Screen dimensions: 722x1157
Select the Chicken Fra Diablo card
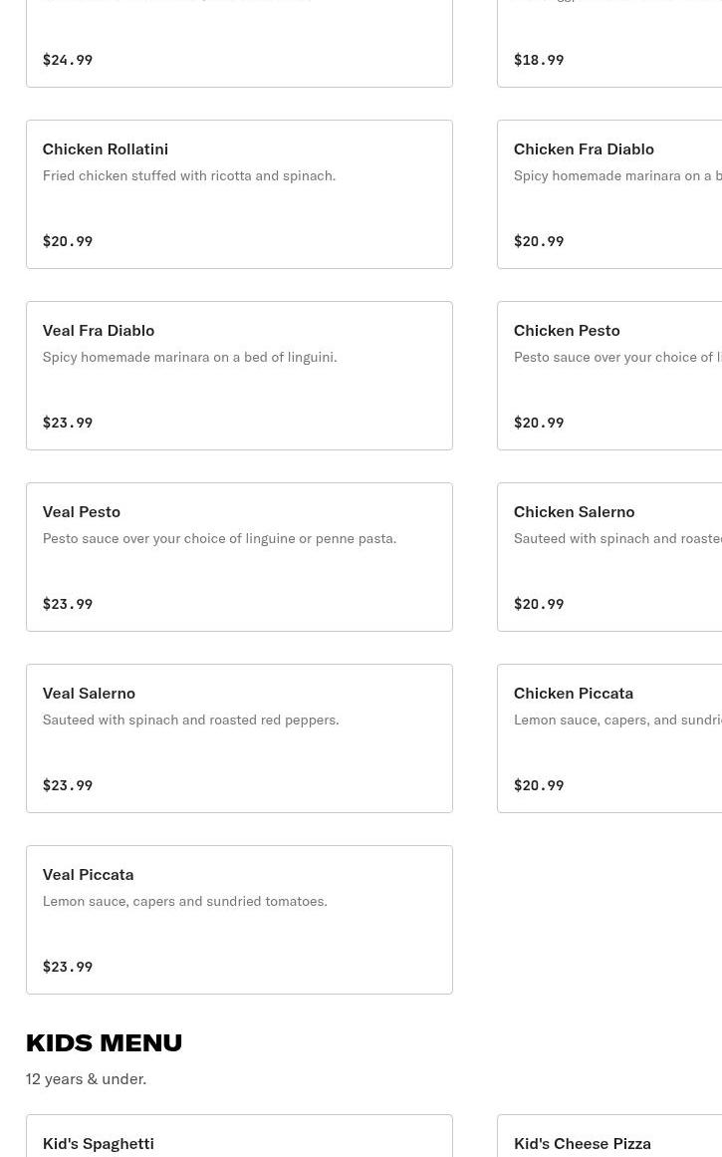tap(609, 194)
